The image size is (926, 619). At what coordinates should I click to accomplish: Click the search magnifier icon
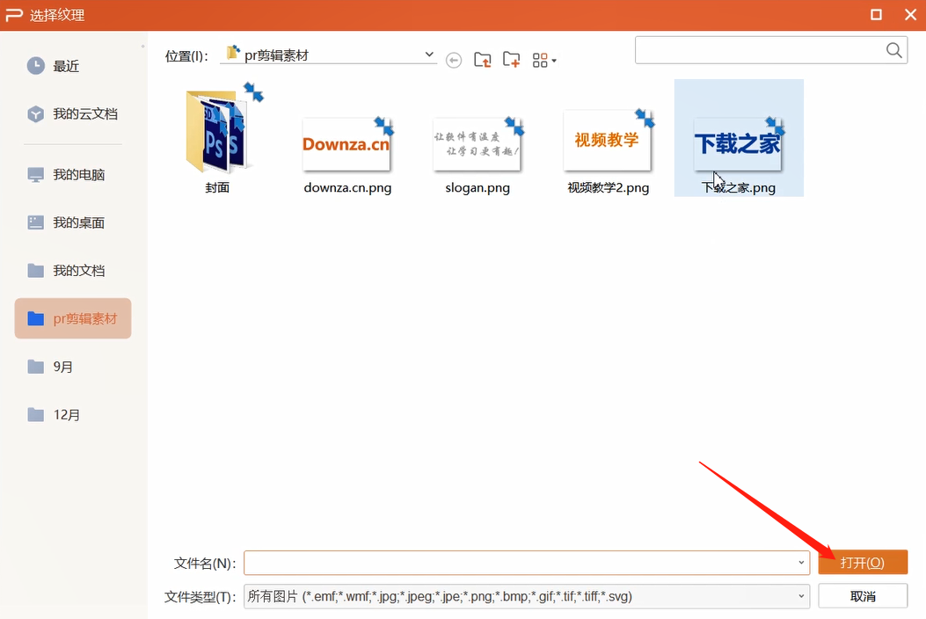pos(894,50)
